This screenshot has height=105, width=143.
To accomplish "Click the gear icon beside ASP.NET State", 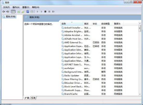I will [63, 65].
